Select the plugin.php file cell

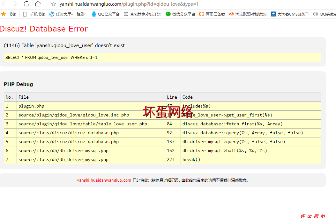(x=91, y=106)
